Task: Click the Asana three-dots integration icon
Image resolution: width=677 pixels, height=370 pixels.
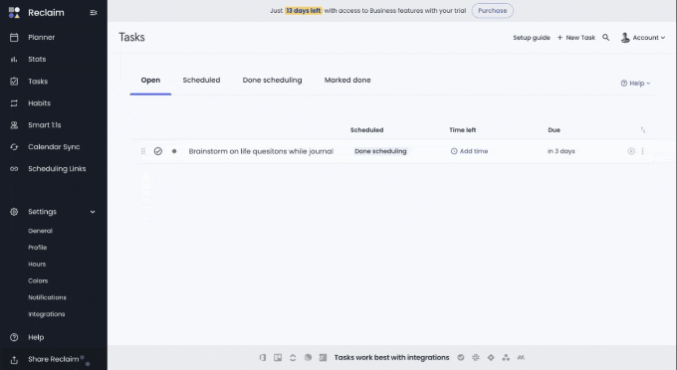Action: coord(506,357)
